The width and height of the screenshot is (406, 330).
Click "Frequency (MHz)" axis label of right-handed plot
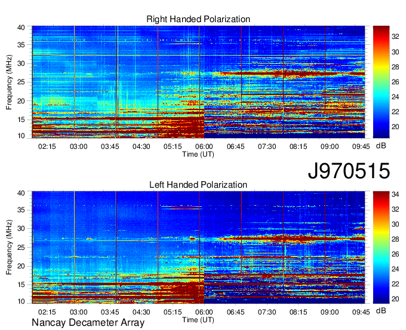pos(9,82)
